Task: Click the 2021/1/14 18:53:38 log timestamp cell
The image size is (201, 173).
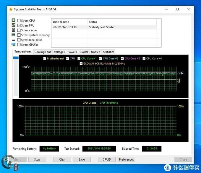Action: 65,27
